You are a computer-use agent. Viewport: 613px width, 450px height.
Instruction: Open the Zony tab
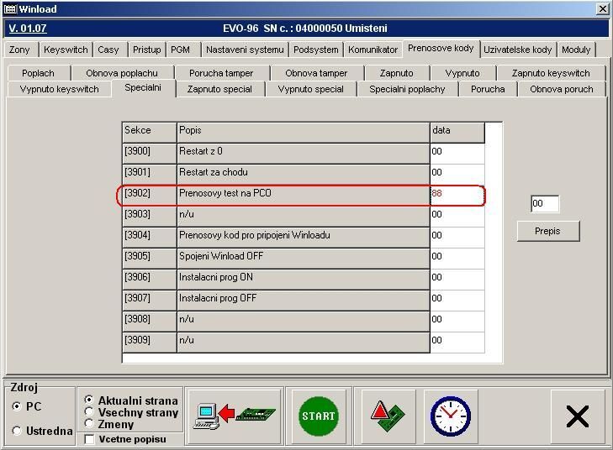19,50
